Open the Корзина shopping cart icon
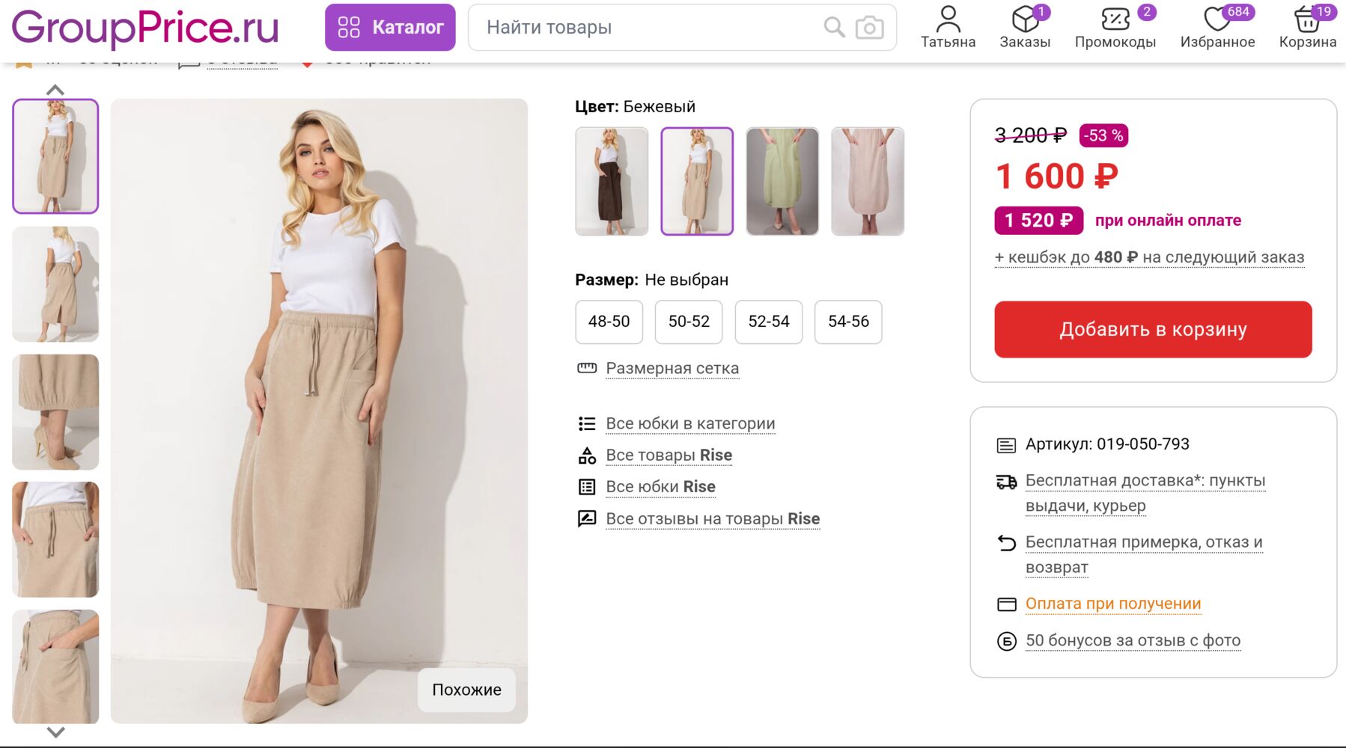Screen dimensions: 1346x748 pos(1307,19)
